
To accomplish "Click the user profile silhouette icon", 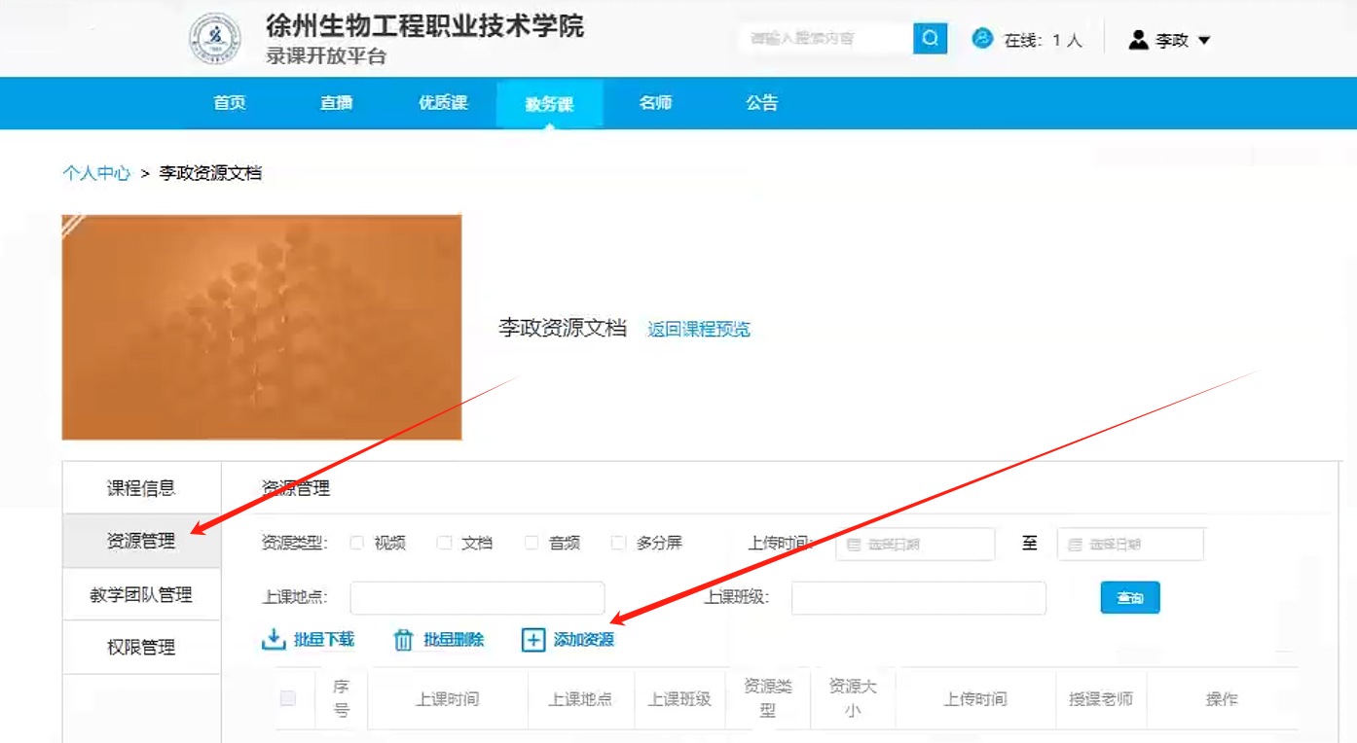I will pyautogui.click(x=1138, y=40).
